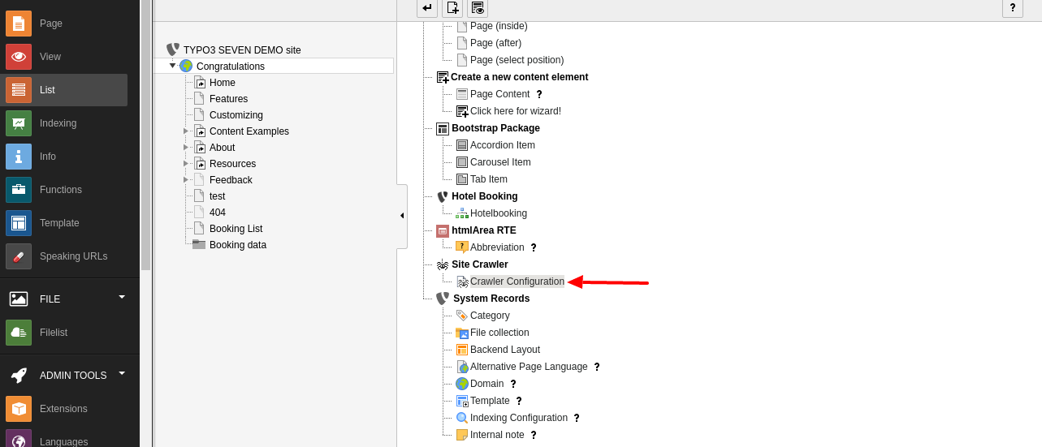
Task: Click the page tree collapse handle
Action: (402, 216)
